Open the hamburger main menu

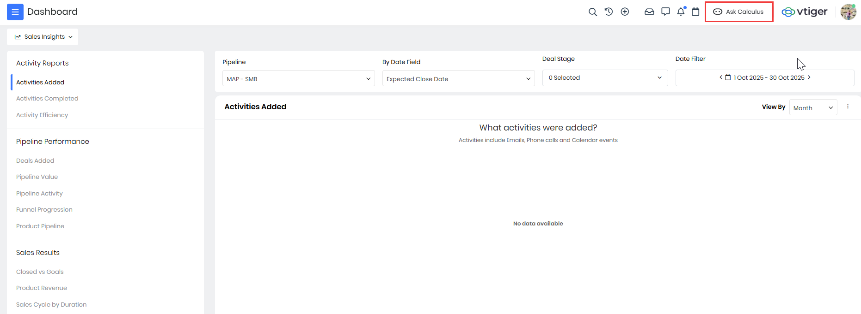15,12
